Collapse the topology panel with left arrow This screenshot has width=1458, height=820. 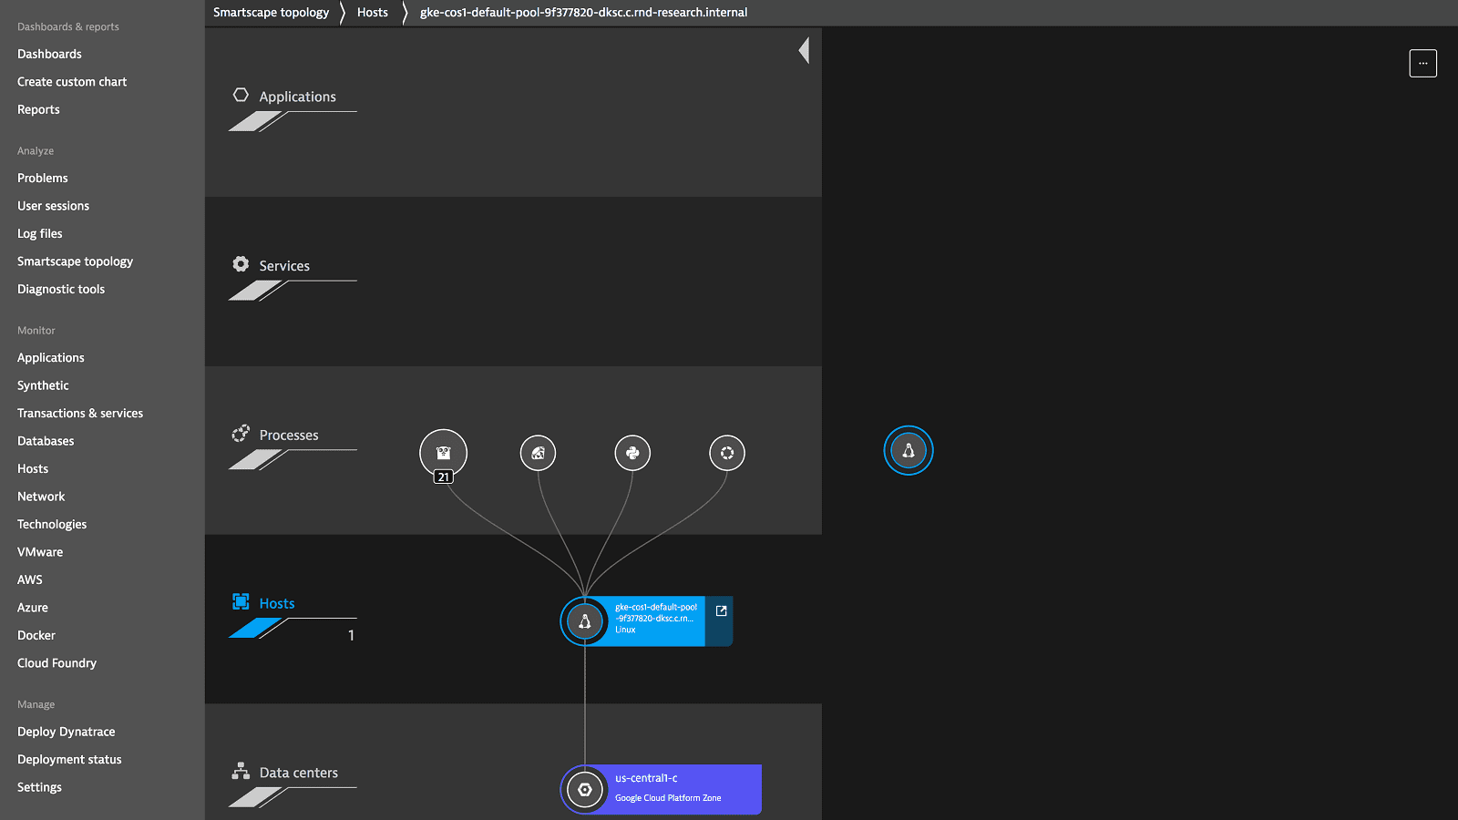pos(804,50)
